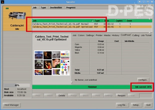Click the roll-up arrow in title bar
This screenshot has width=155, height=110.
coord(139,2)
